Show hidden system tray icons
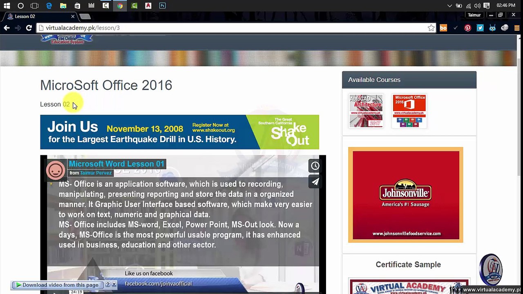Image resolution: width=523 pixels, height=294 pixels. [x=450, y=6]
